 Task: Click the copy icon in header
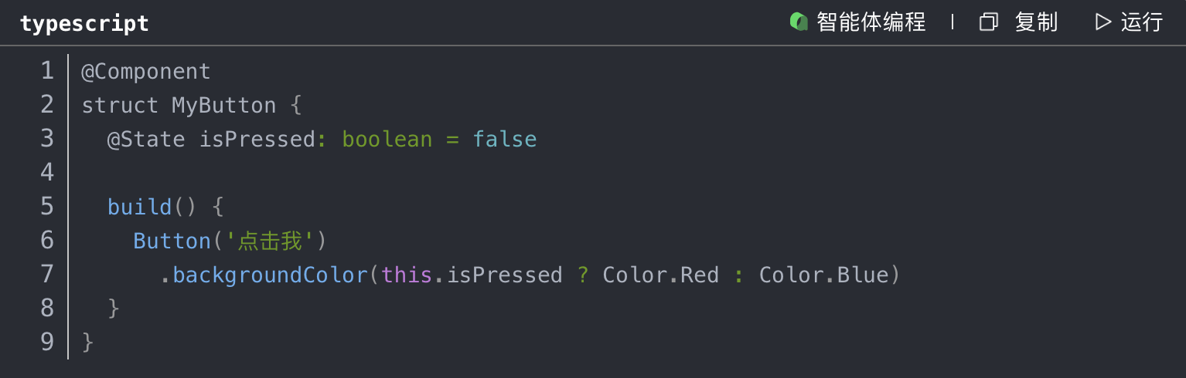(x=988, y=22)
